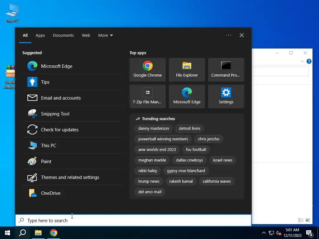Open network status tray icon
The width and height of the screenshot is (319, 239).
point(271,233)
